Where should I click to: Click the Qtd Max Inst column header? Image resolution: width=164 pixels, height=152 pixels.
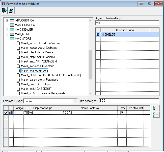click(135, 108)
